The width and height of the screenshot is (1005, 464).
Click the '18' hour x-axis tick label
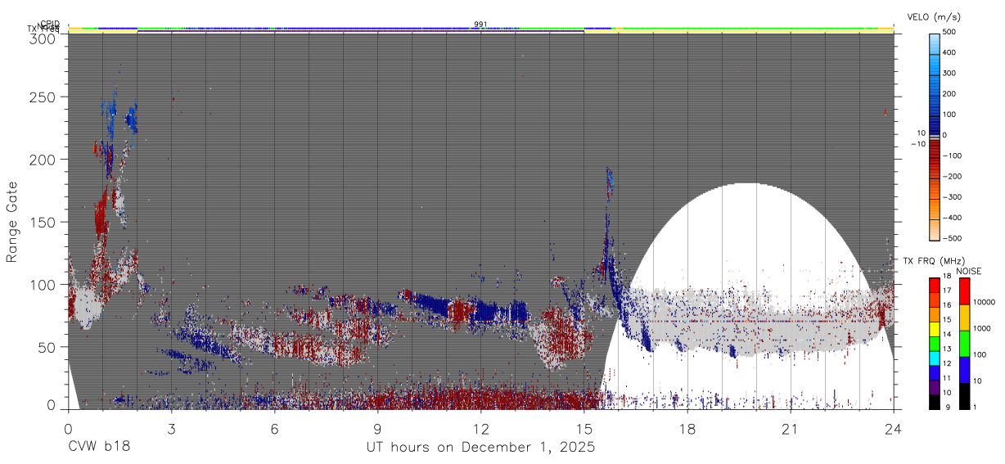[687, 429]
